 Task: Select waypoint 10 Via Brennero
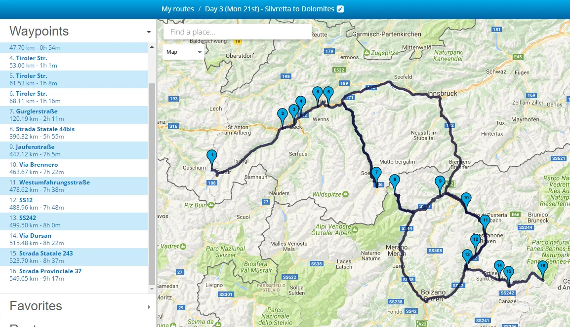click(74, 168)
